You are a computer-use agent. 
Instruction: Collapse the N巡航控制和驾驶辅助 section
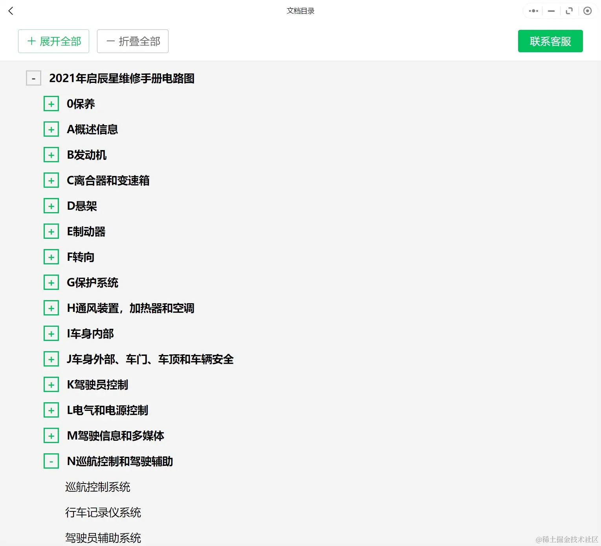pos(51,461)
